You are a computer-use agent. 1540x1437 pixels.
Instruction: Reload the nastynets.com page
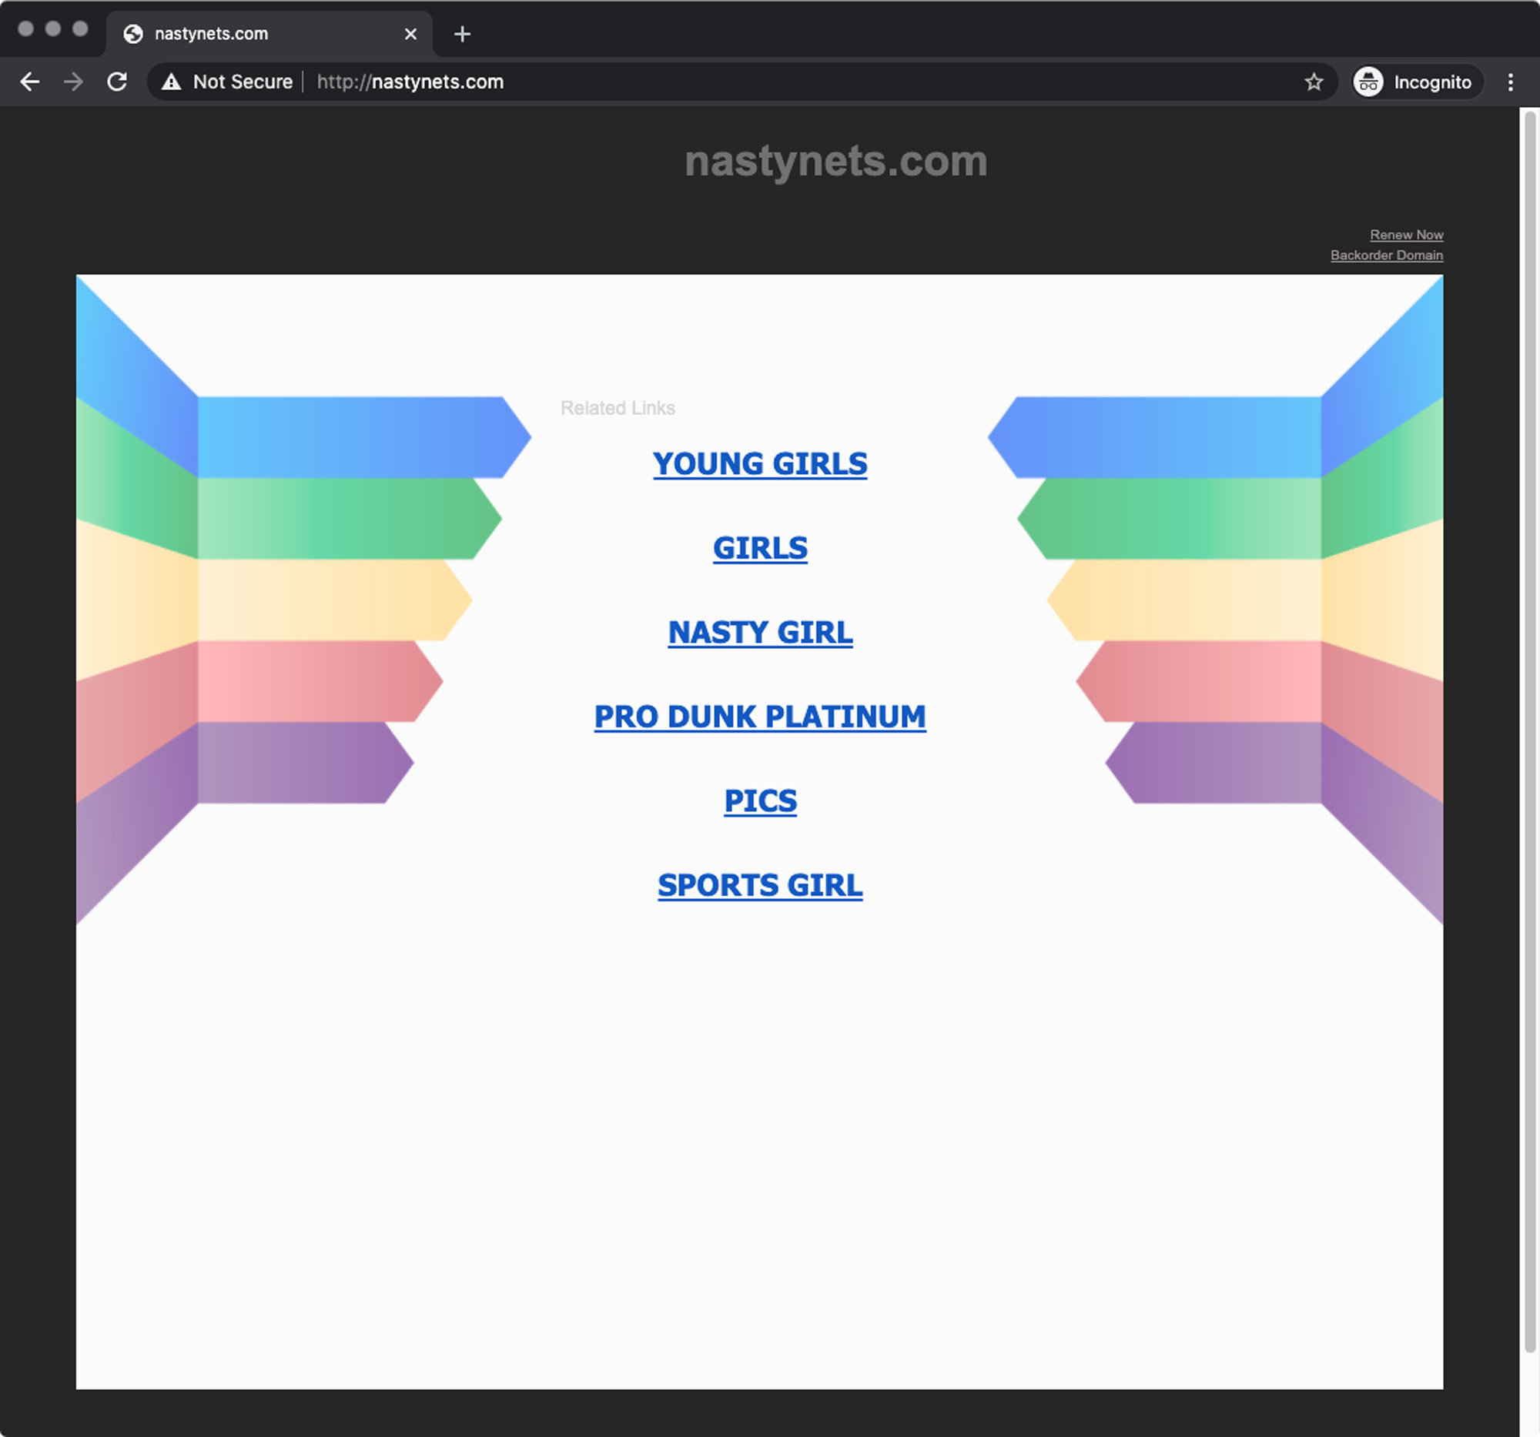point(117,82)
